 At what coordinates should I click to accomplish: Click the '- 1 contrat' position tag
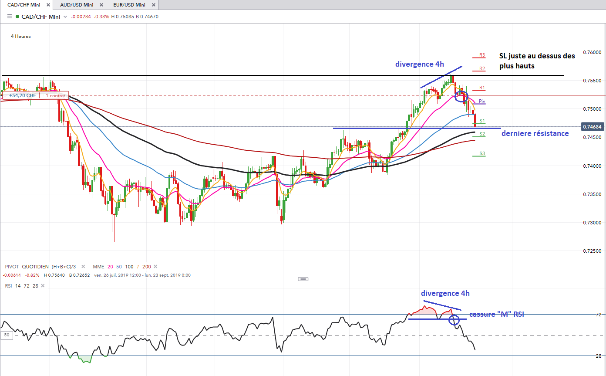[54, 95]
